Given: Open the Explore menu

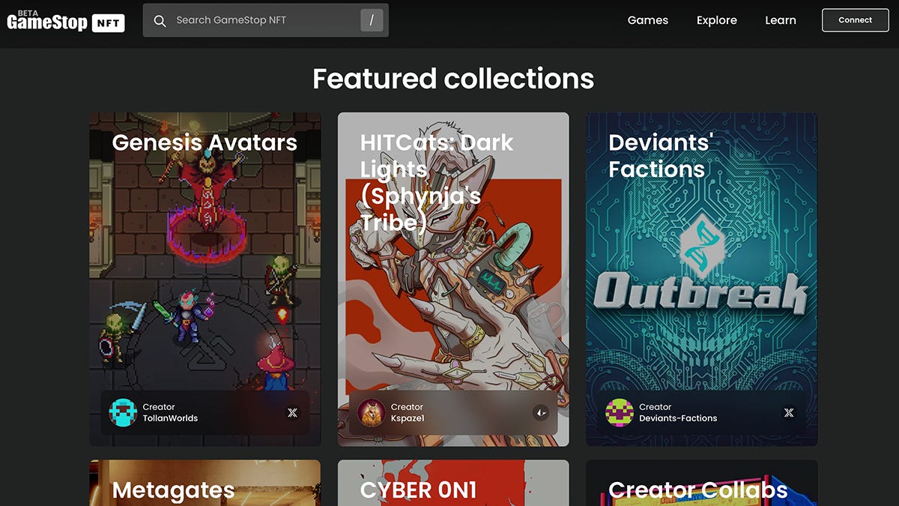Looking at the screenshot, I should (x=716, y=20).
